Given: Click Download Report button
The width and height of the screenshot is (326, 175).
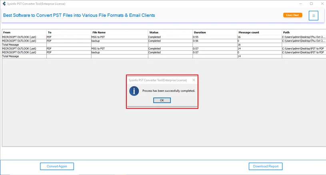Looking at the screenshot, I should [x=266, y=166].
